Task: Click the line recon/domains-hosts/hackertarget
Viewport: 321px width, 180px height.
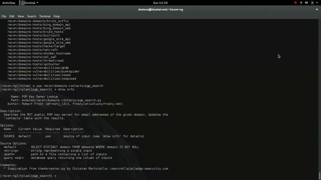Action: point(36,46)
